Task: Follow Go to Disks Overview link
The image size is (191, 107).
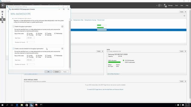Action: tap(114, 74)
